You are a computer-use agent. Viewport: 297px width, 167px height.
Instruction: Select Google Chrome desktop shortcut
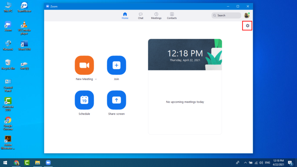point(8,124)
